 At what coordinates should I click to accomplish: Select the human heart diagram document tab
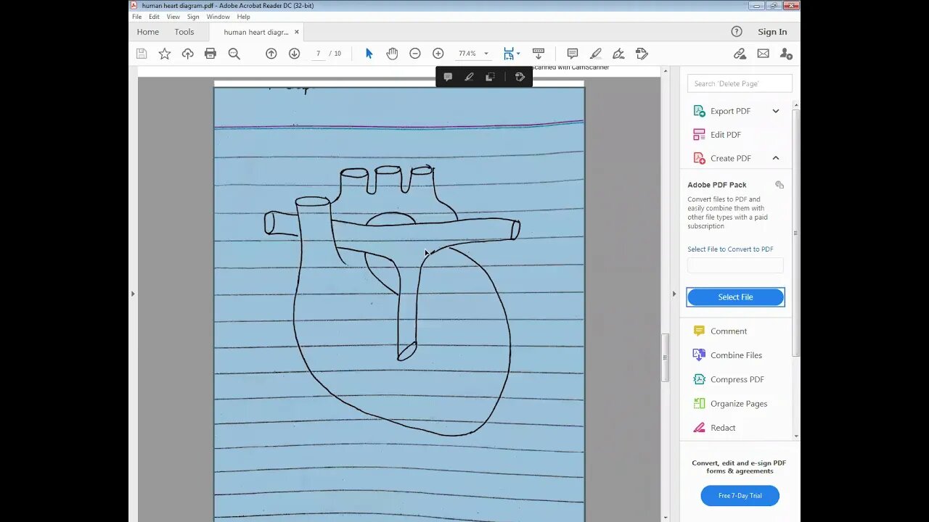click(256, 32)
